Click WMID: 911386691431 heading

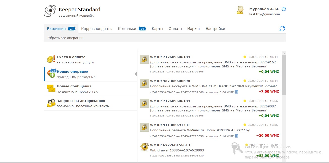[x=170, y=125]
